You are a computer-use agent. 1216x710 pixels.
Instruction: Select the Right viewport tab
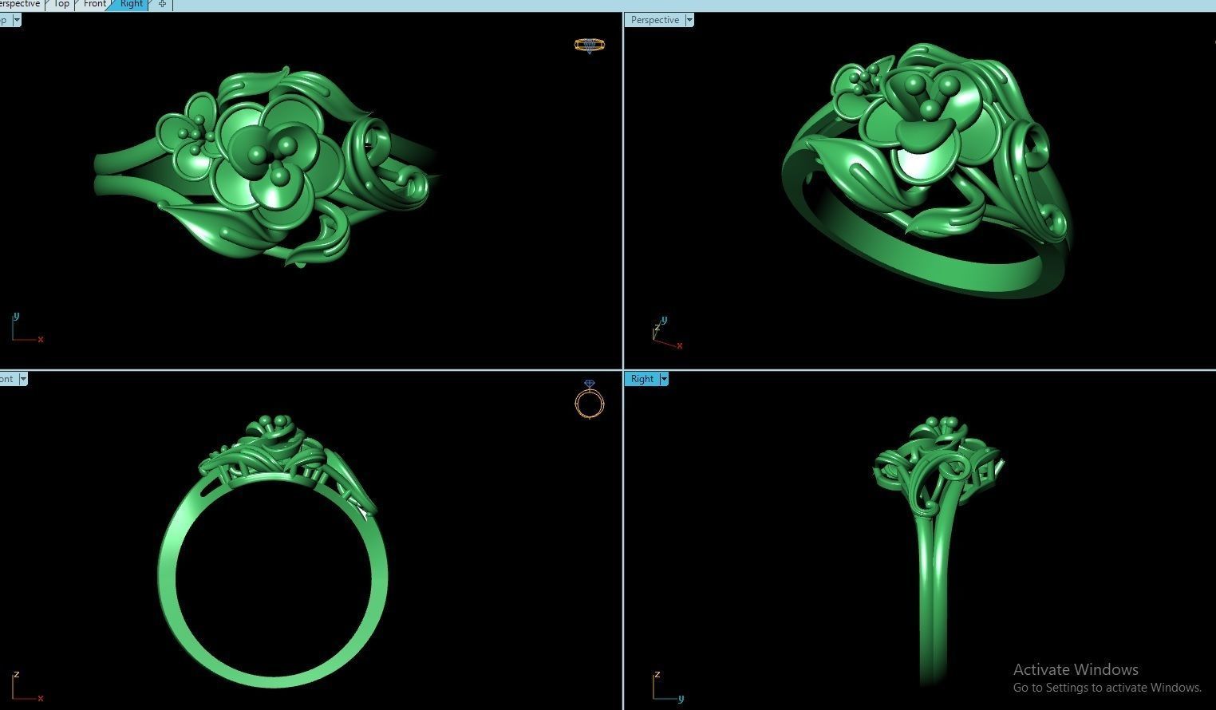(131, 4)
